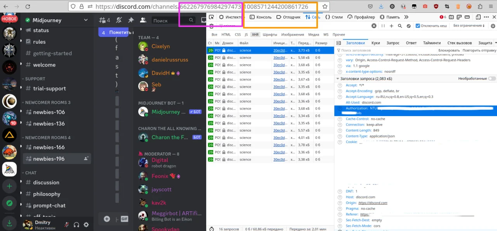Open the Тайминги request details tab
Viewport: 497px width, 231px height.
point(432,43)
